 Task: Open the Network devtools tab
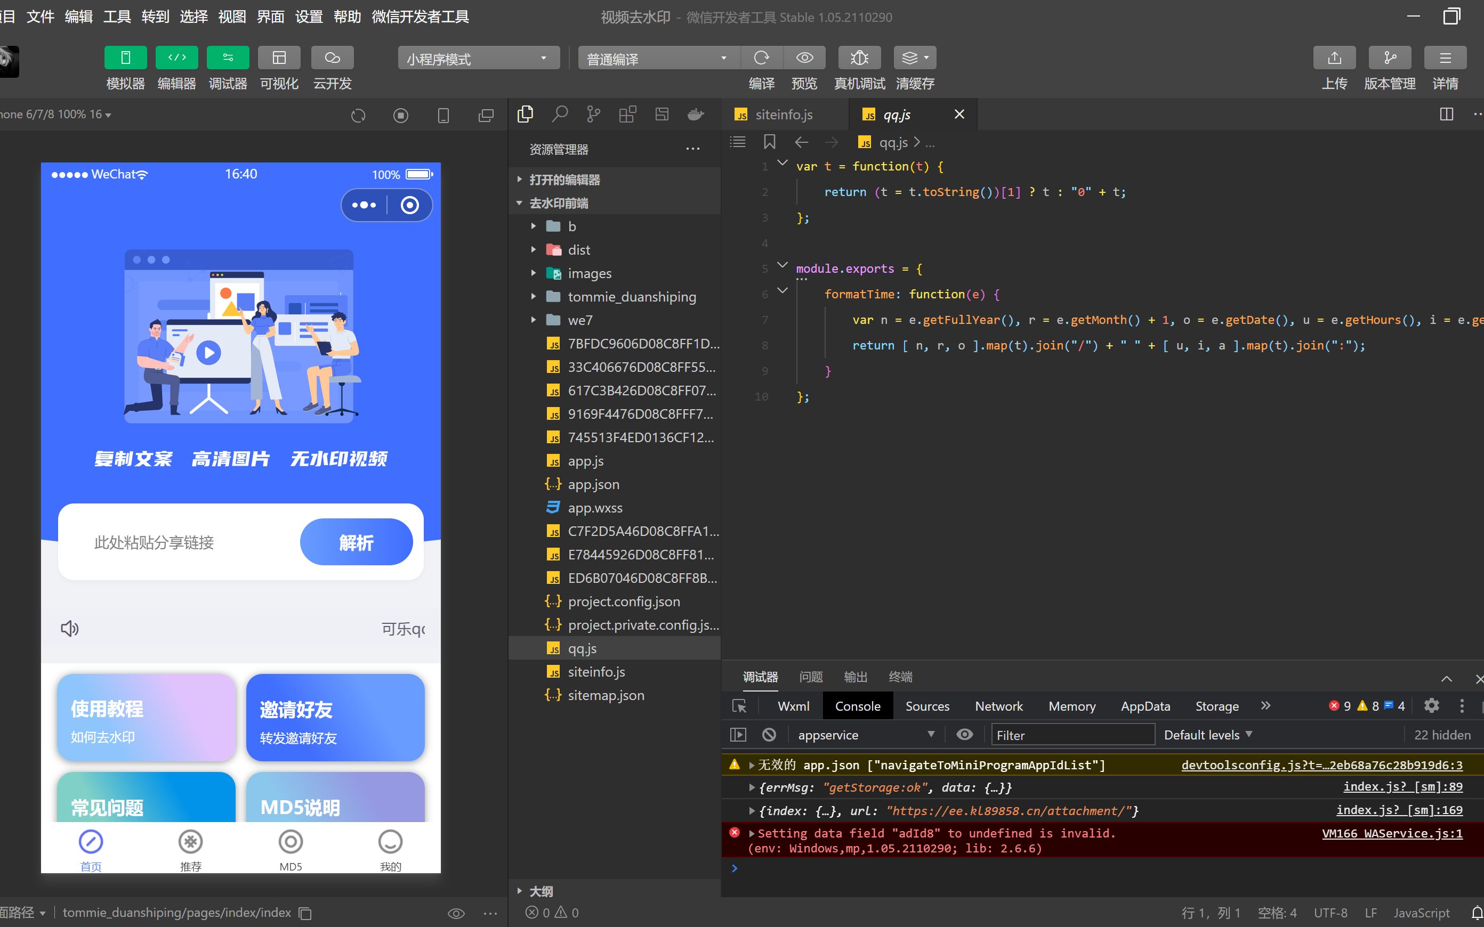998,706
